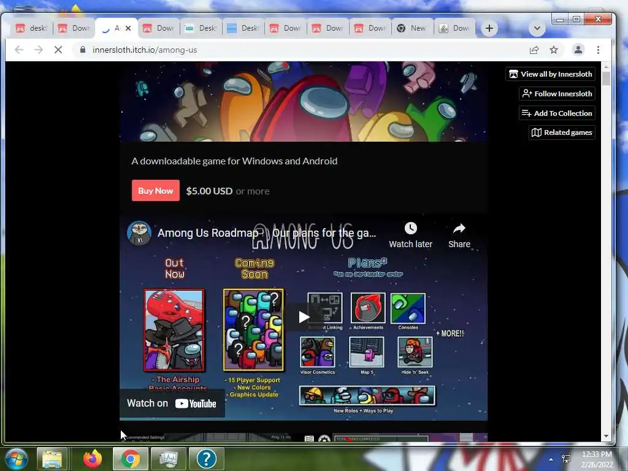Click the Chrome taskbar icon
This screenshot has width=628, height=471.
[x=130, y=459]
